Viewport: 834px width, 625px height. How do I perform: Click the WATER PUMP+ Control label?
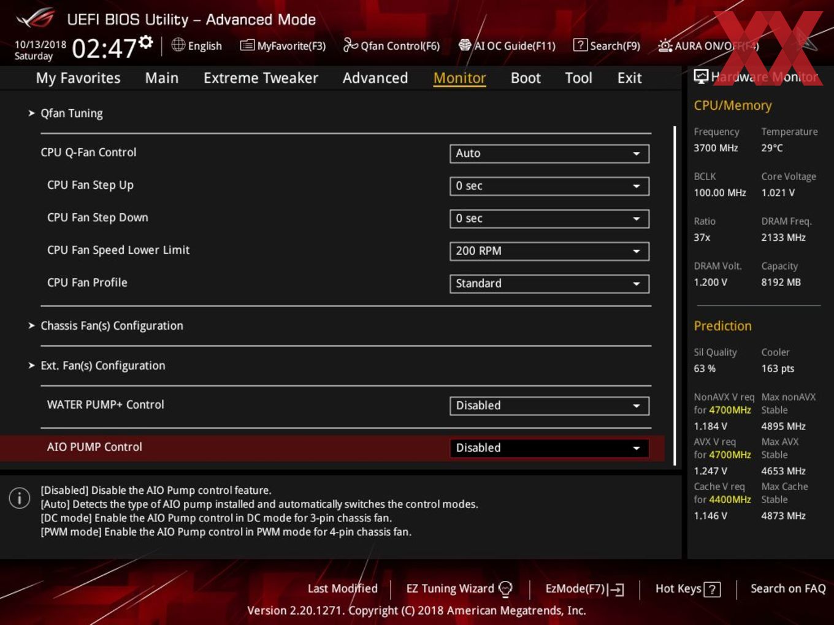click(x=105, y=404)
